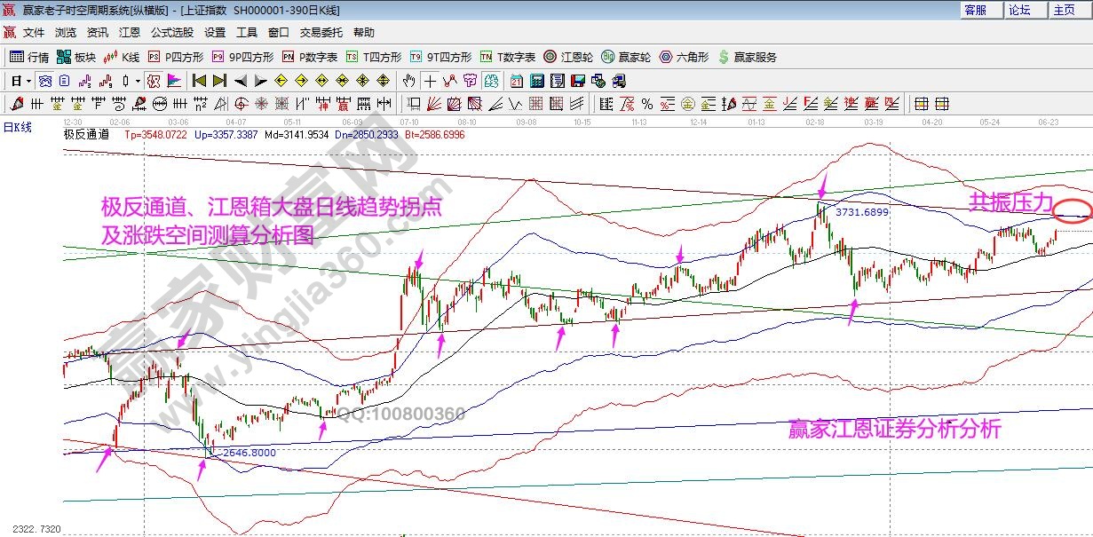The image size is (1093, 537).
Task: Activate the hand pan tool
Action: [408, 78]
